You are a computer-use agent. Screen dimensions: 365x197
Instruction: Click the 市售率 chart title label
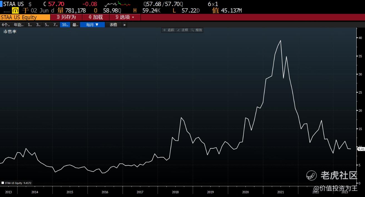[10, 32]
